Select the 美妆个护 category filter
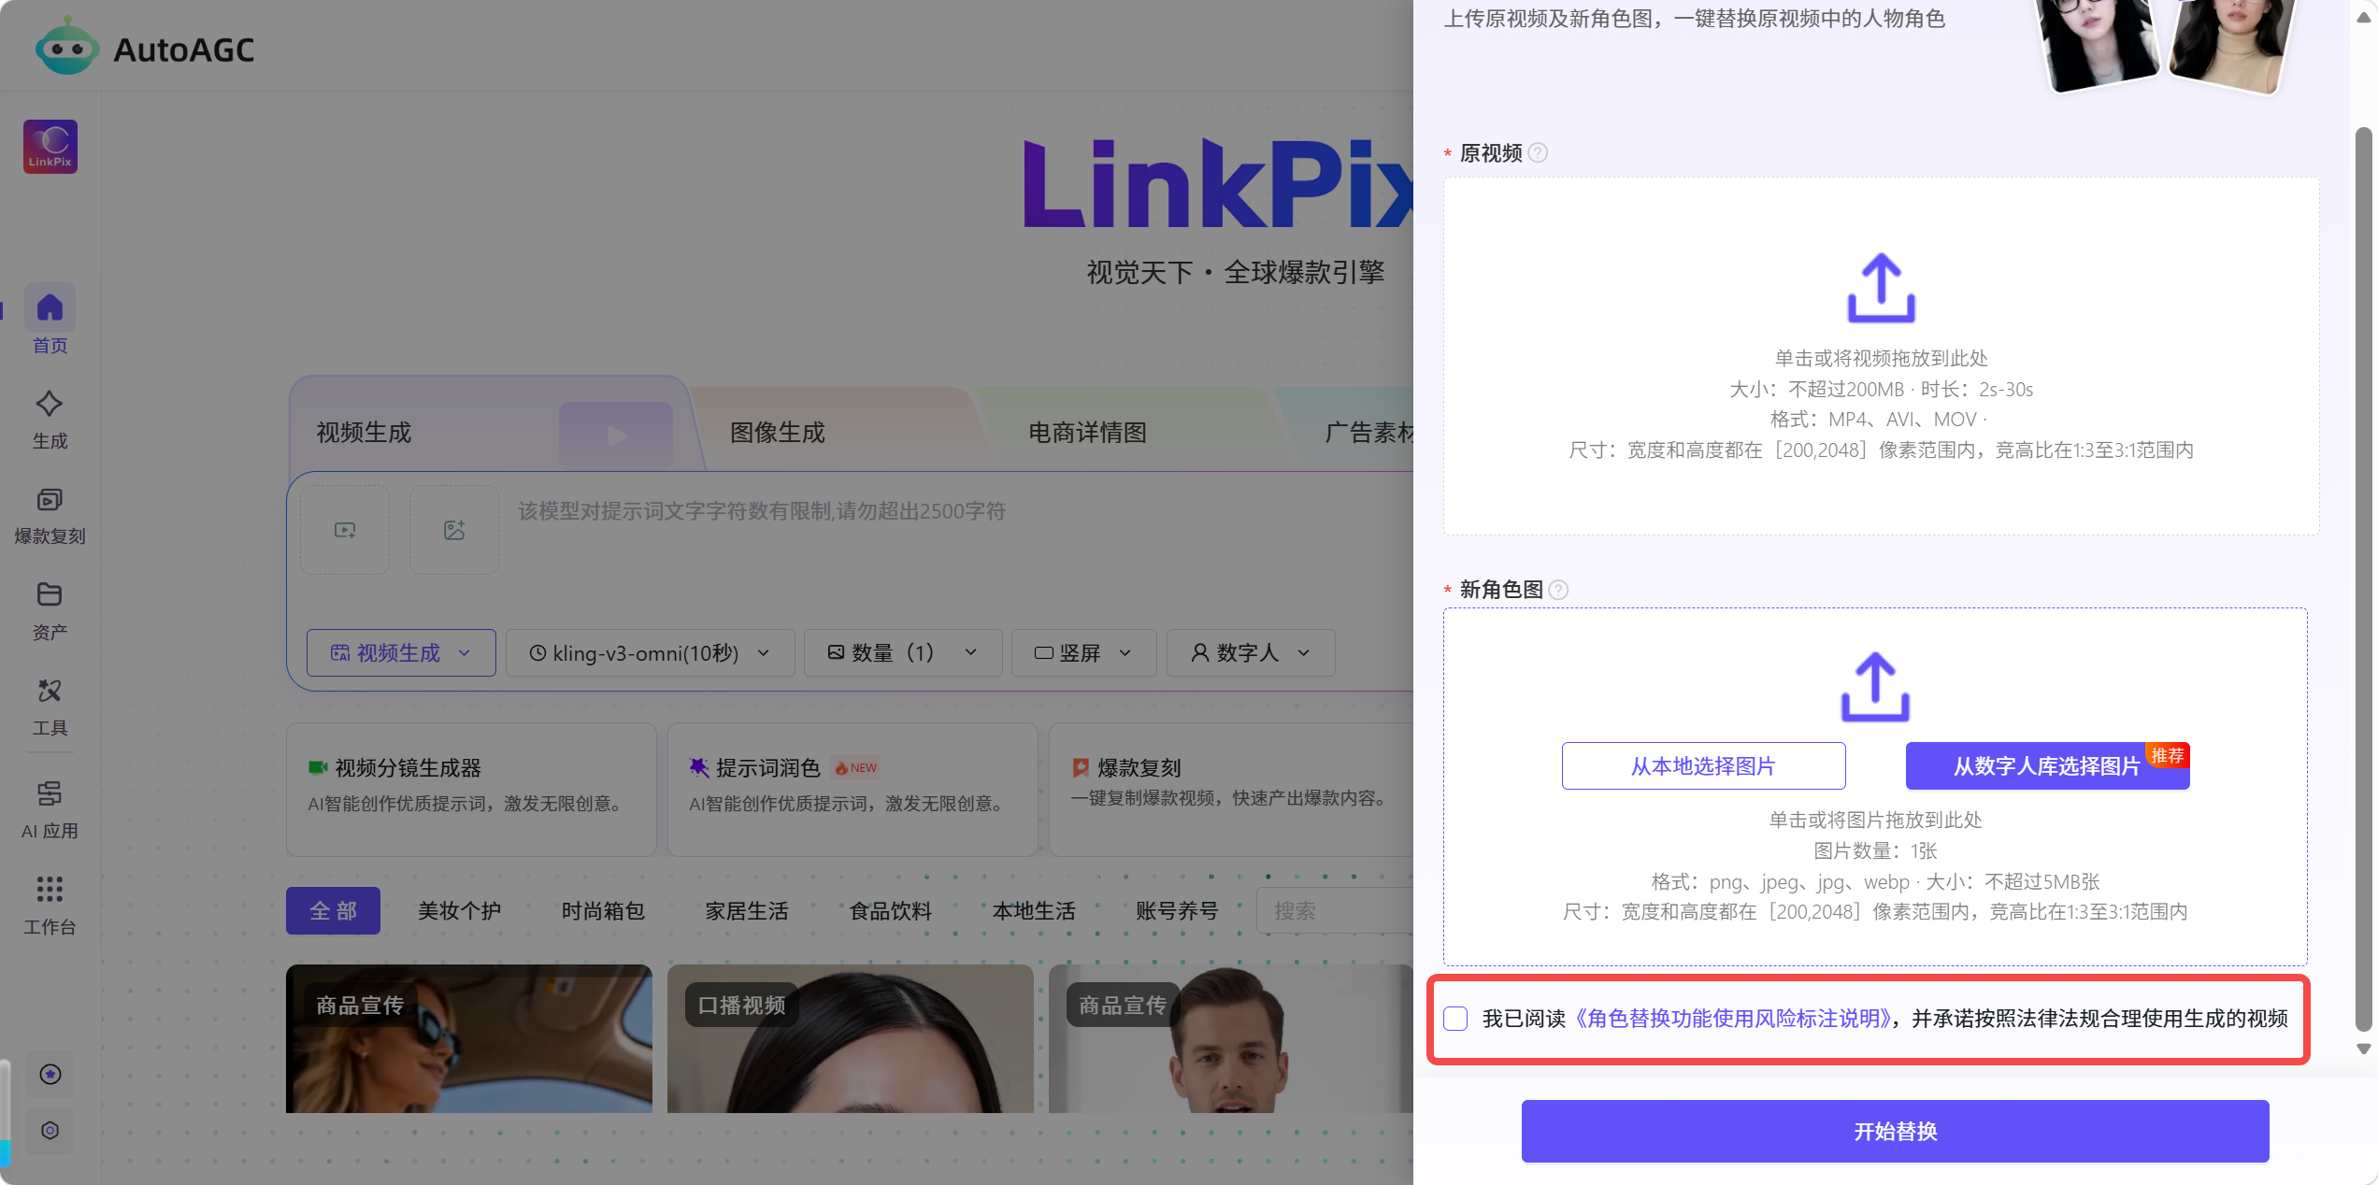The height and width of the screenshot is (1185, 2378). (x=459, y=910)
